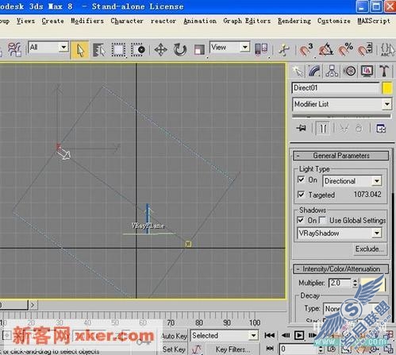Open the View coordinate system dropdown
396x355 pixels.
(x=245, y=48)
